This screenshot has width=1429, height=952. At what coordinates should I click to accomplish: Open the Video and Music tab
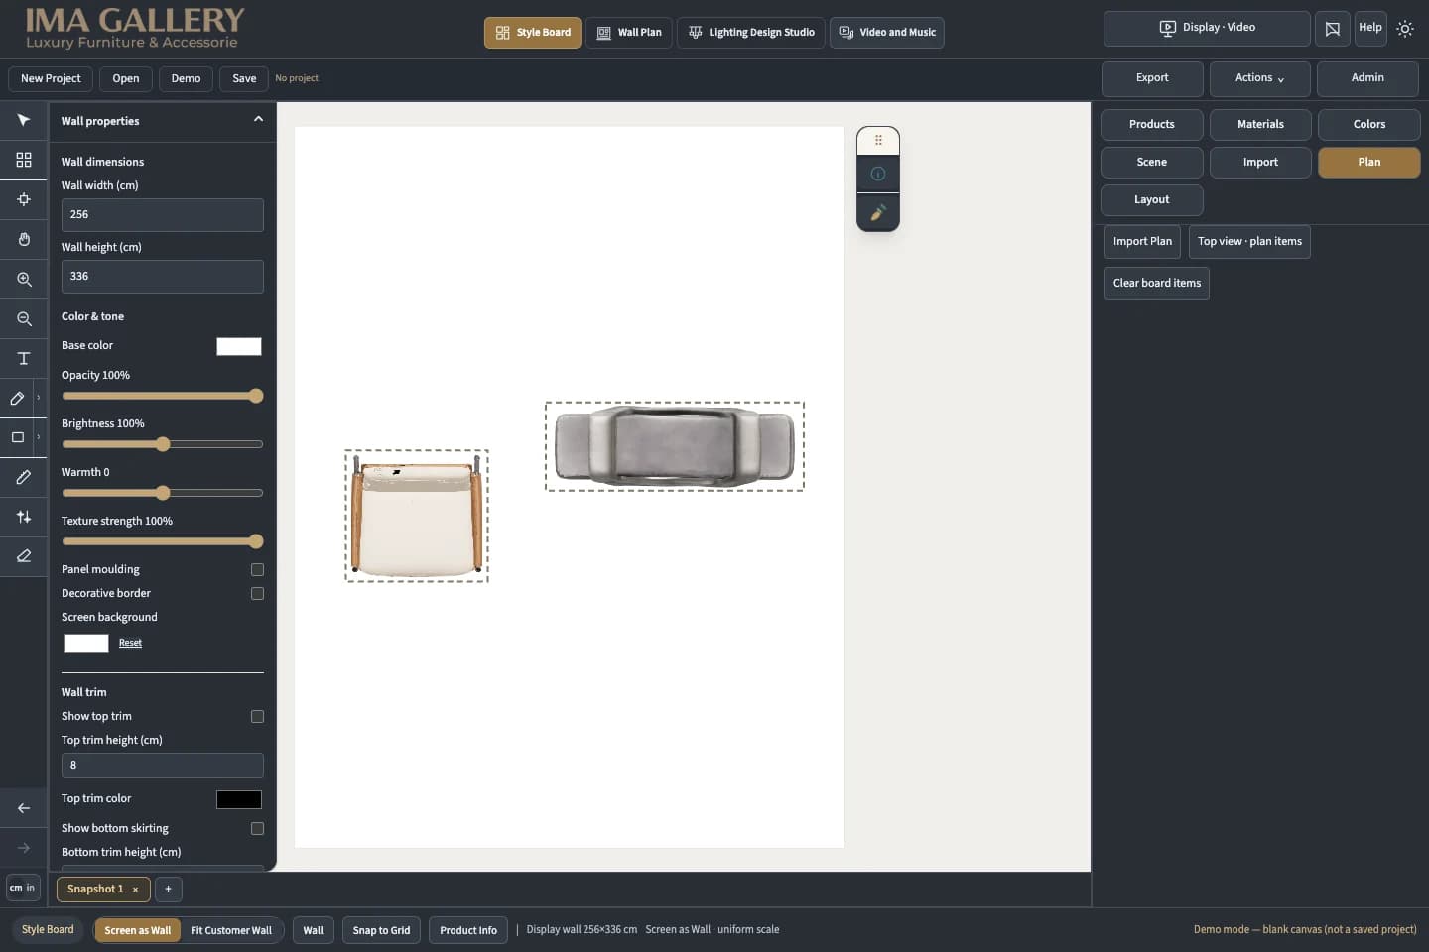pyautogui.click(x=887, y=33)
